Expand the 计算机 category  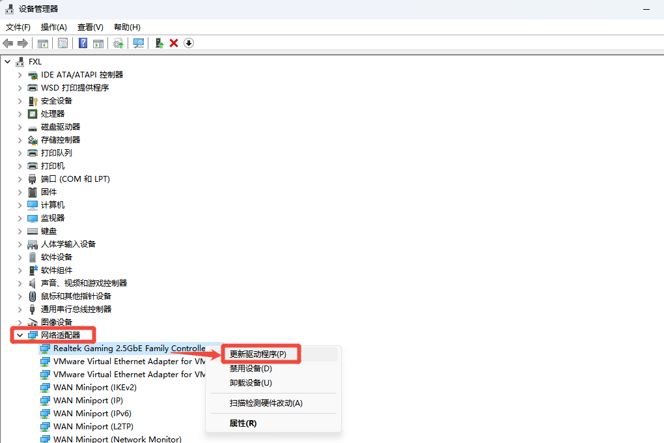tap(20, 205)
